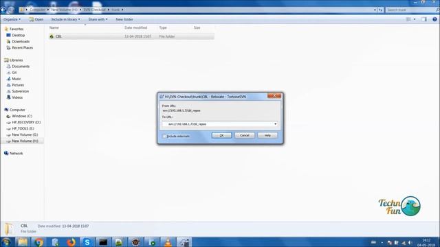Open the Organize menu
Viewport: 440px width, 247px height.
coord(12,19)
